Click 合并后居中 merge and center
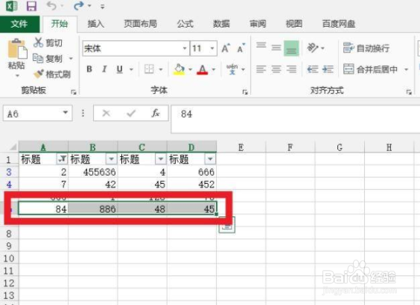Screen dimensions: 420x305 click(371, 69)
